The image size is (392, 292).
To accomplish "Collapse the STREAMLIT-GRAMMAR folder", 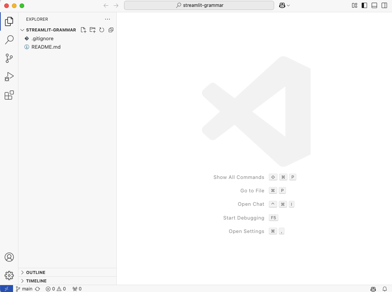I will [x=22, y=30].
